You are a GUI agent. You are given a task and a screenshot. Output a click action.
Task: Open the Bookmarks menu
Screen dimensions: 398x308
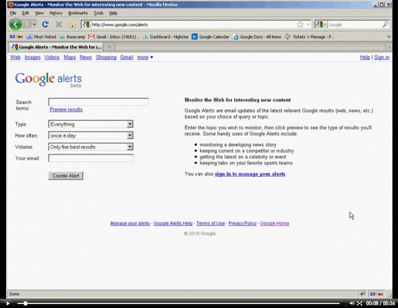78,13
